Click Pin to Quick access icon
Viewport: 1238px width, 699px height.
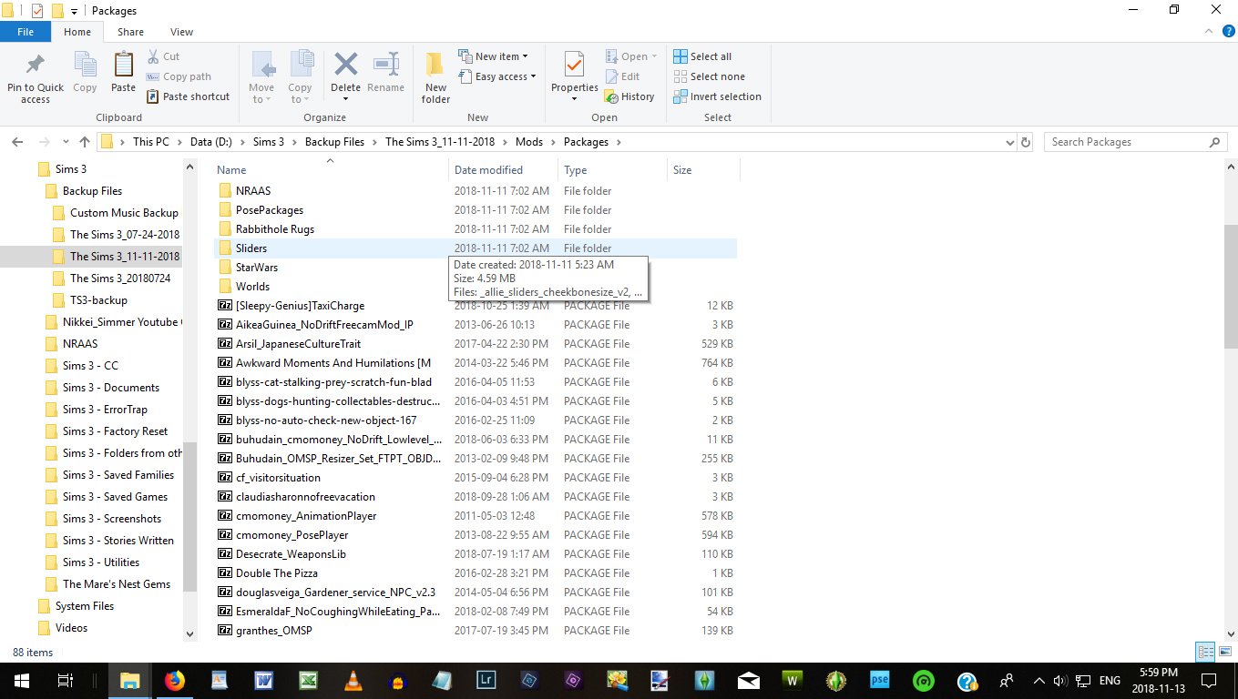click(x=35, y=66)
